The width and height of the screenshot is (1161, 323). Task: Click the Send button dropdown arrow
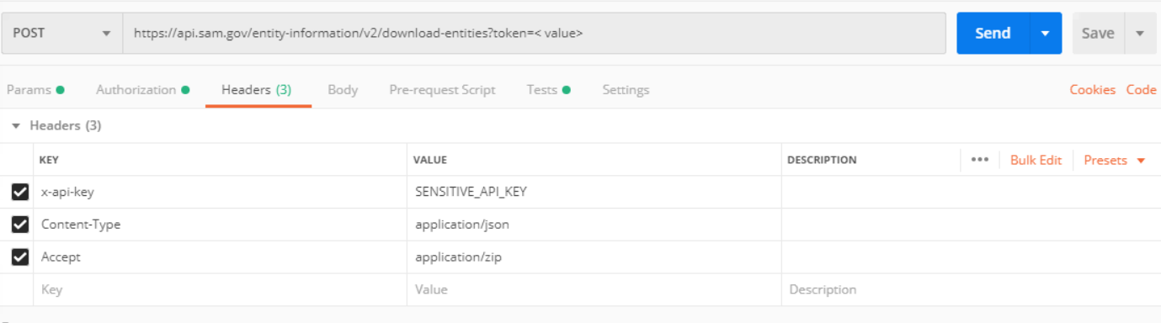[x=1046, y=34]
